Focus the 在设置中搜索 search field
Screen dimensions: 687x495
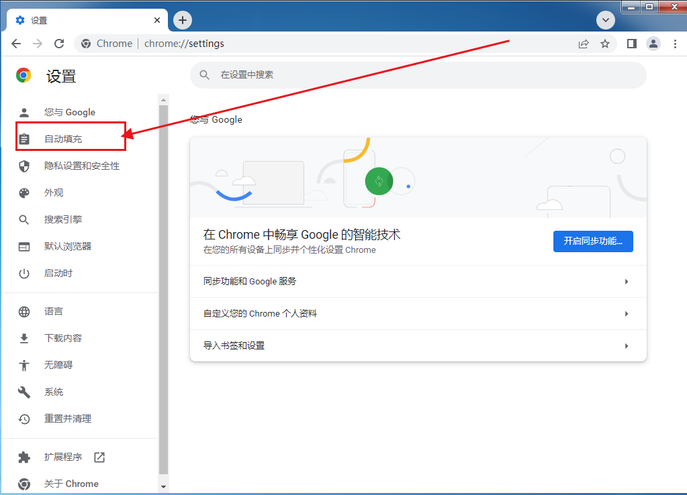pyautogui.click(x=418, y=75)
